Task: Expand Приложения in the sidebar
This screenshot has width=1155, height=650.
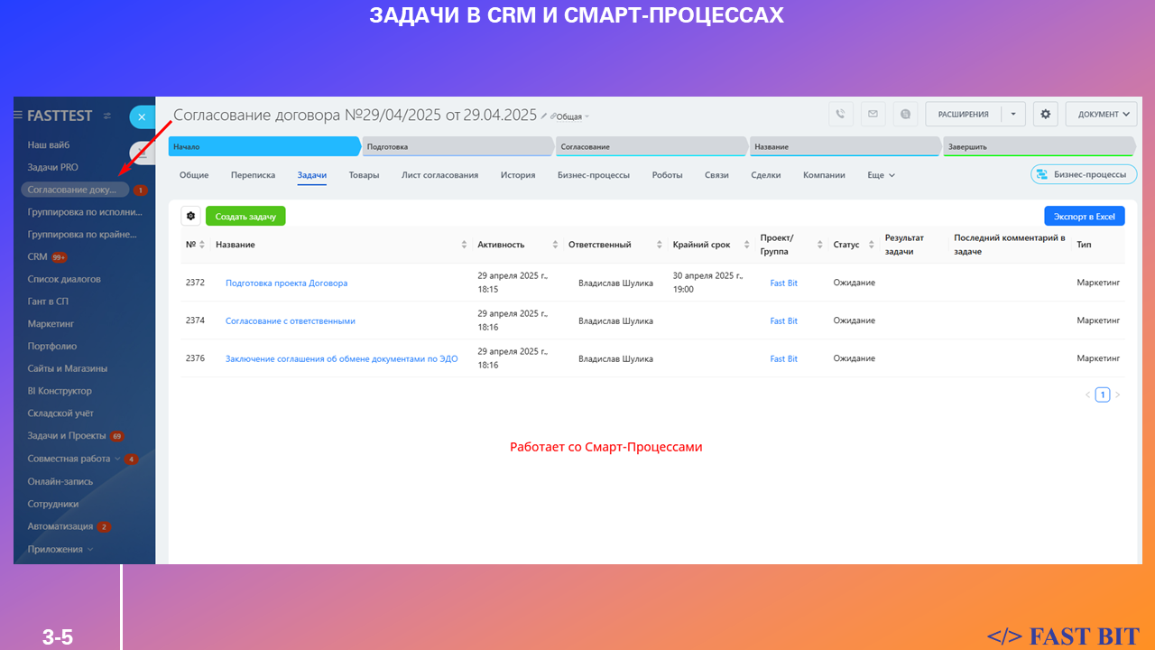Action: click(x=89, y=549)
